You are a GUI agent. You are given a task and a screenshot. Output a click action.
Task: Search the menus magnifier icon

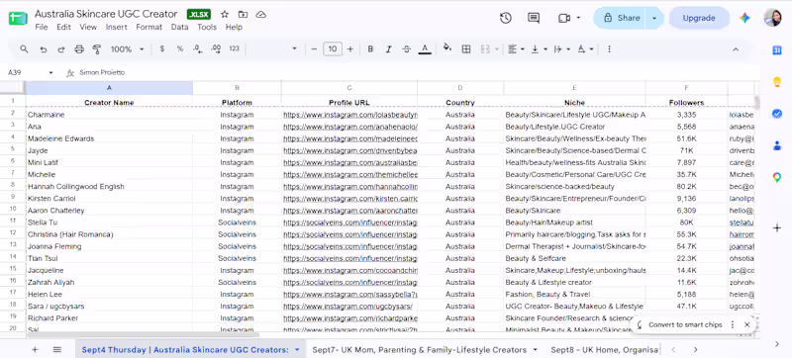pos(24,48)
